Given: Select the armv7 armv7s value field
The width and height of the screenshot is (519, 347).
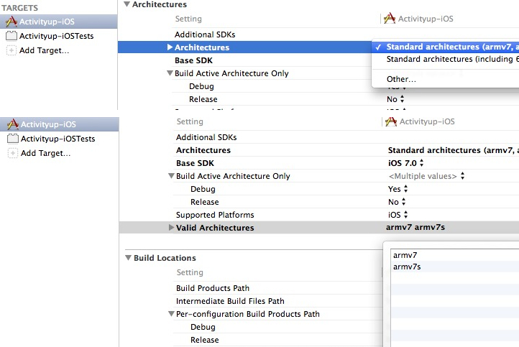Looking at the screenshot, I should point(415,227).
